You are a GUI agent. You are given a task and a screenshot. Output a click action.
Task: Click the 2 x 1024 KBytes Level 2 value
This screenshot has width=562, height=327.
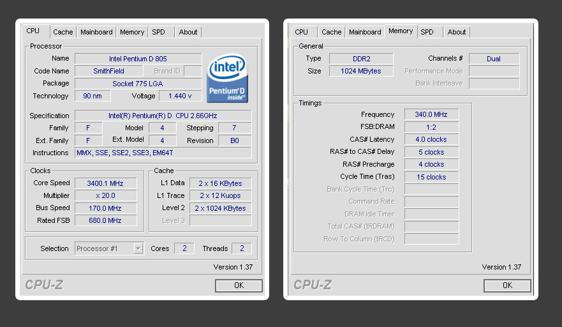pyautogui.click(x=221, y=208)
